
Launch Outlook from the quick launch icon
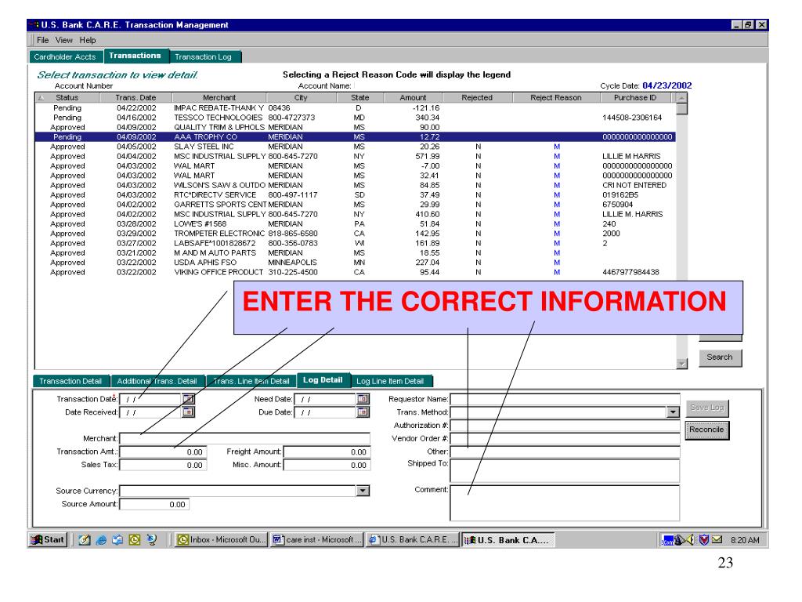(135, 539)
